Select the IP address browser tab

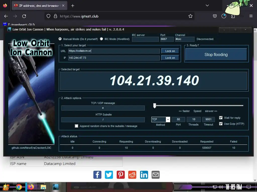(39, 5)
